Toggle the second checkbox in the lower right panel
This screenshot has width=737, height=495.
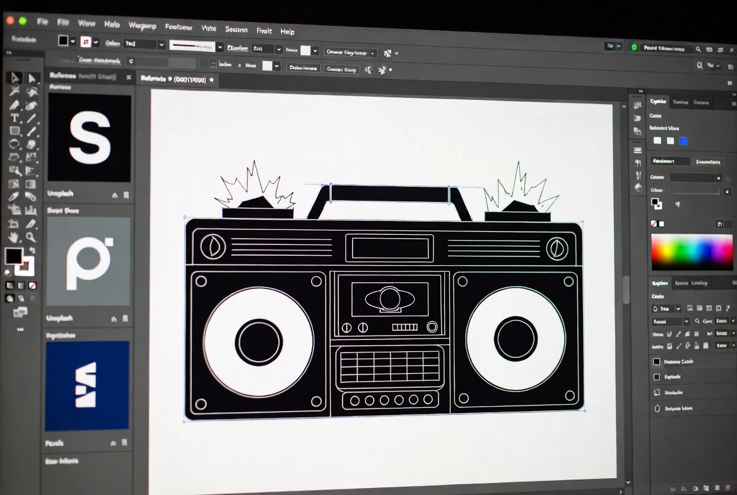[x=656, y=376]
